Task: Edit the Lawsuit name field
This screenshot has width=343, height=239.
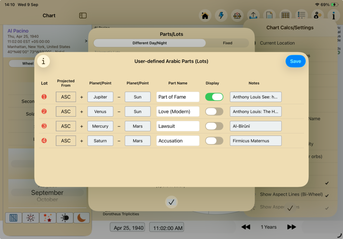Action: [x=178, y=126]
